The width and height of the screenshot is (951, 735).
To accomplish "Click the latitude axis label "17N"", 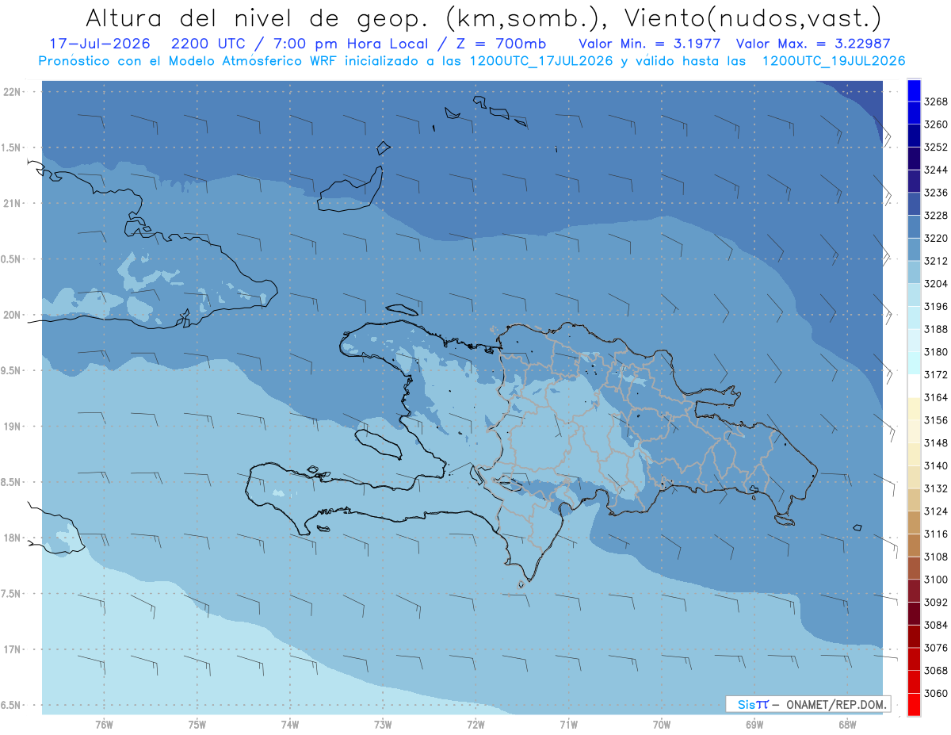I will click(x=13, y=649).
